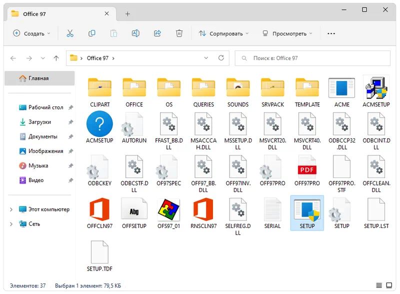Click the search field Поиск в: Office 97
Viewport: 400px width, 294px height.
[312, 58]
